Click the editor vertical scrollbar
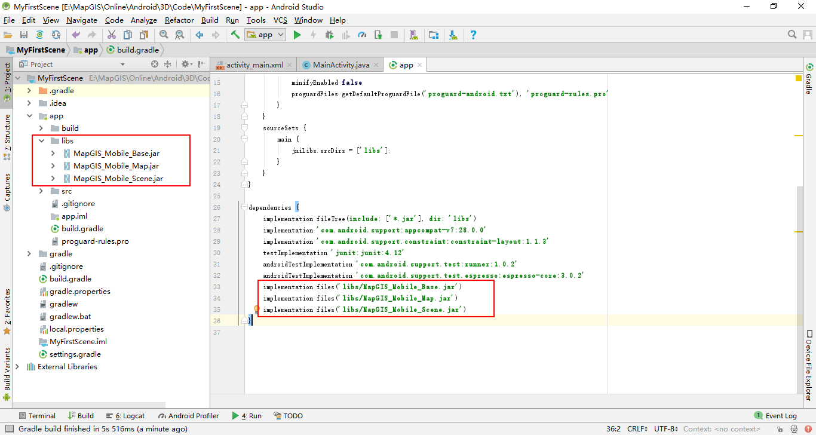Viewport: 816px width, 435px height. coord(799,290)
